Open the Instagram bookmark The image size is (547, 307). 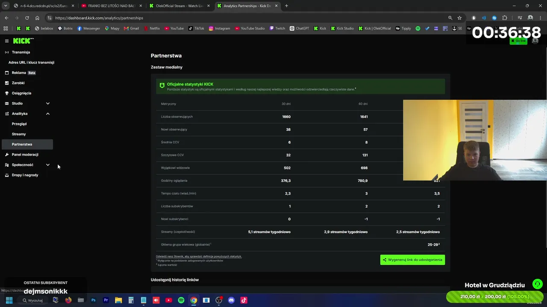[219, 29]
